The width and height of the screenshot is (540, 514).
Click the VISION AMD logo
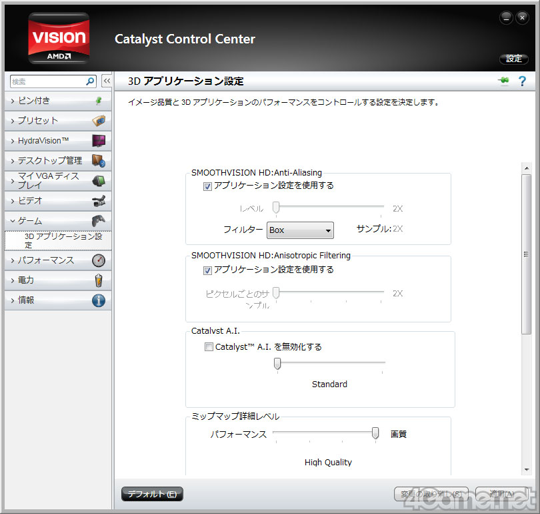click(59, 38)
